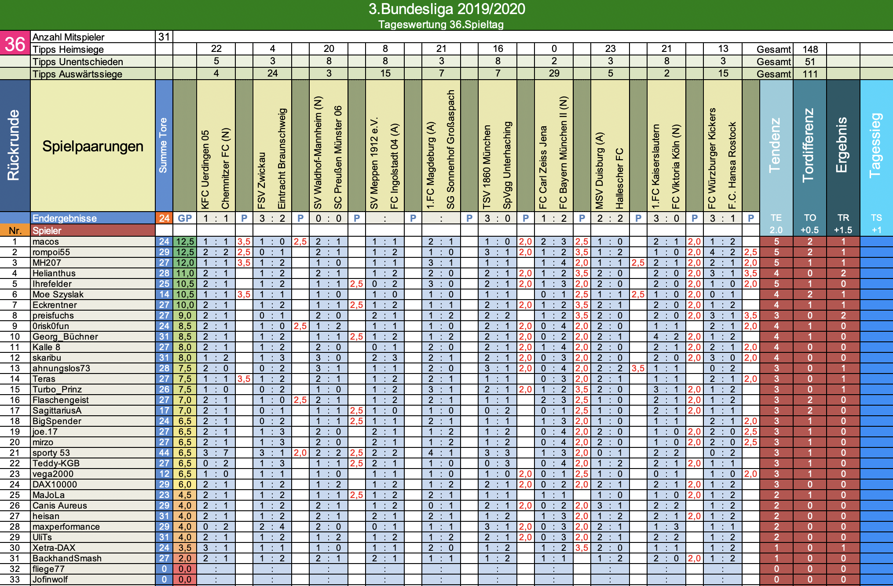This screenshot has height=586, width=893.
Task: Select the 'FC Bayern München II (N)' header
Action: coord(564,153)
